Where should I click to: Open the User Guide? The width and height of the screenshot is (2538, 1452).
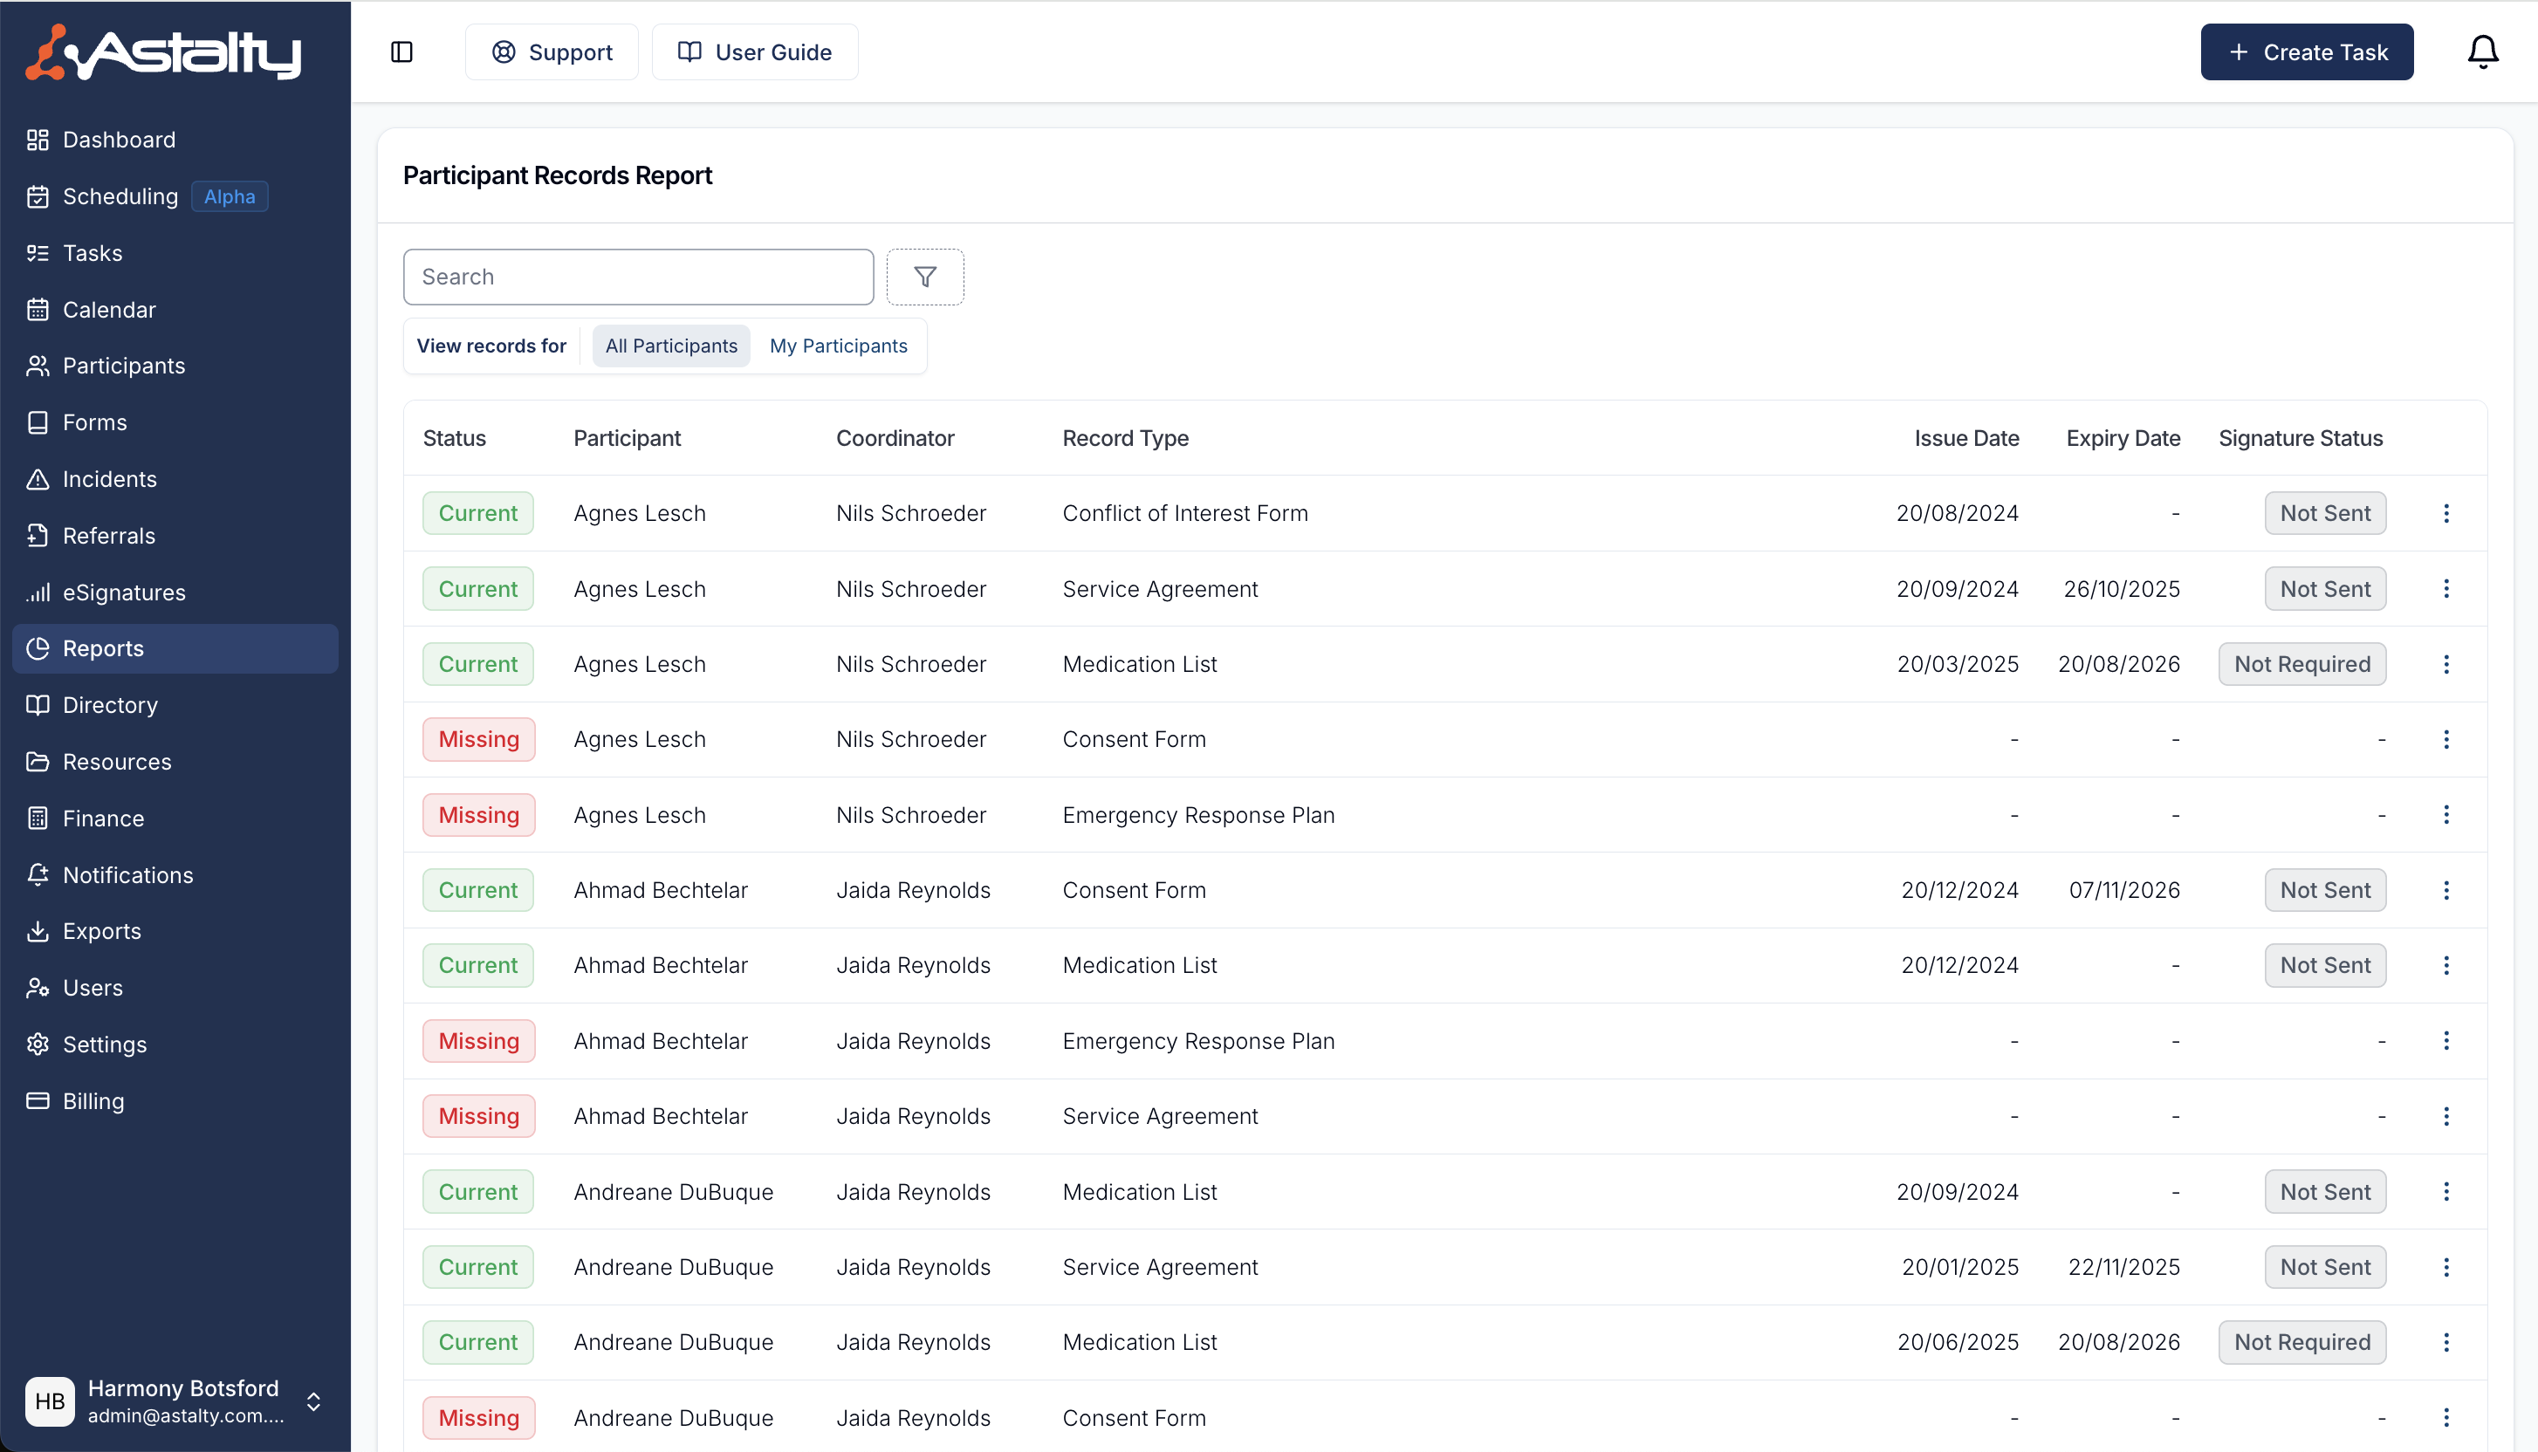pyautogui.click(x=755, y=51)
